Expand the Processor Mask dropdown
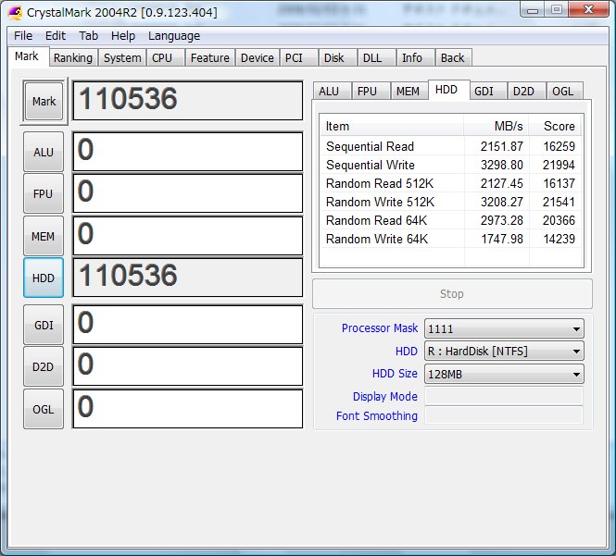616x556 pixels. (504, 328)
